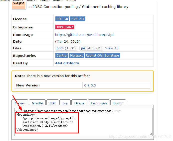Open the EPL 1.0 license badge
Screen dimensions: 173x141
tap(62, 19)
